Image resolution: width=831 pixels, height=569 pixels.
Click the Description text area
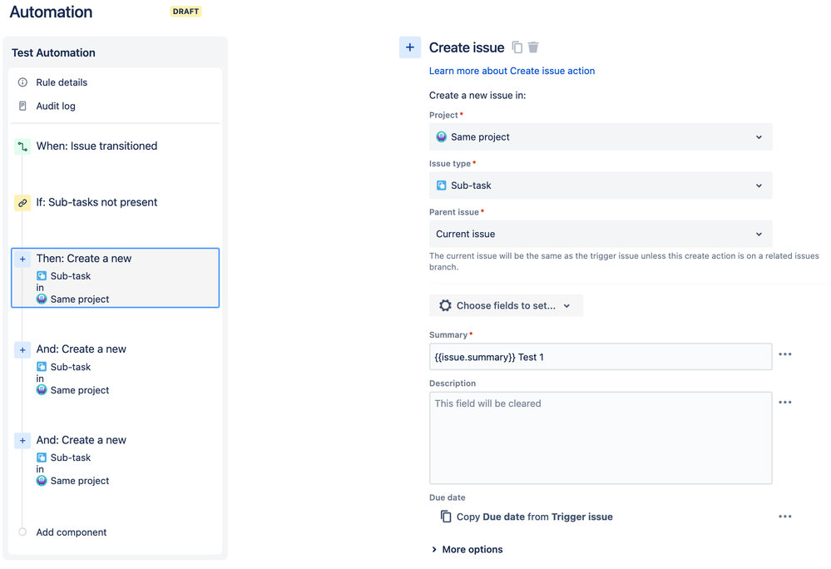click(601, 438)
